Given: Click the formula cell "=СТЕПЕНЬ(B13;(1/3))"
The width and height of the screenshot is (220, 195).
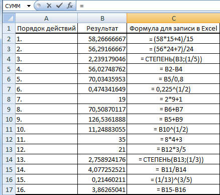Looking at the screenshot, I should click(173, 159).
